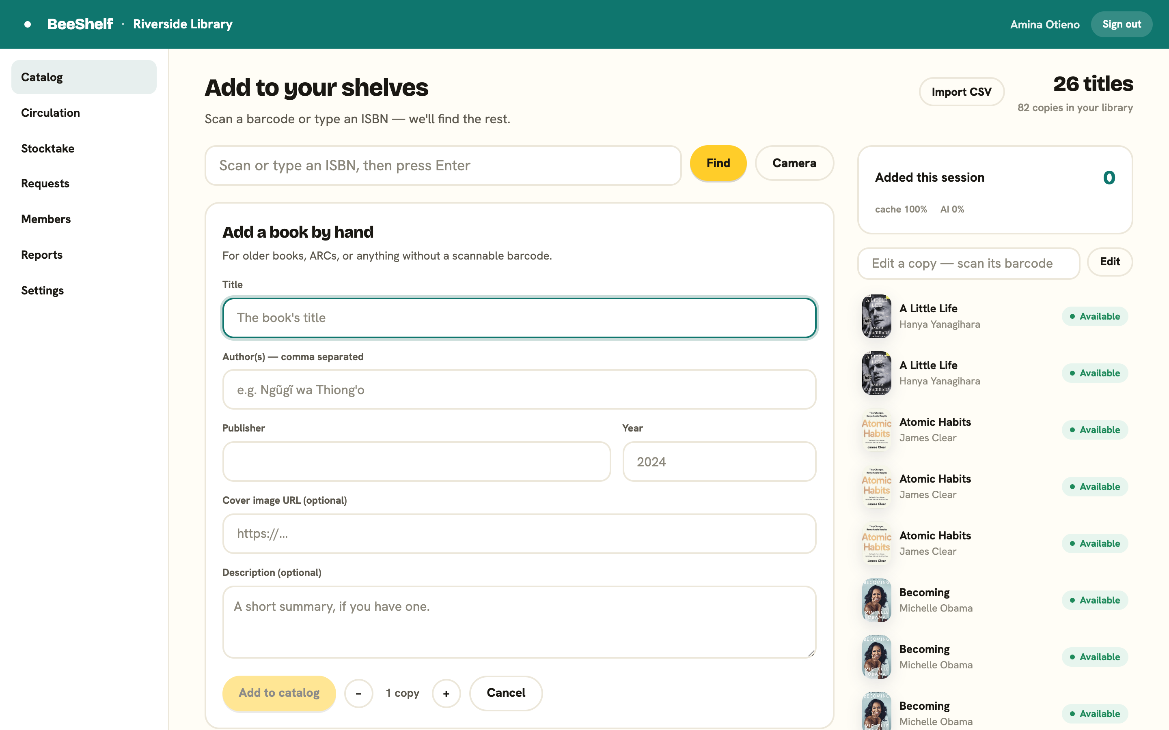Open the Requests page
Image resolution: width=1169 pixels, height=730 pixels.
tap(84, 183)
